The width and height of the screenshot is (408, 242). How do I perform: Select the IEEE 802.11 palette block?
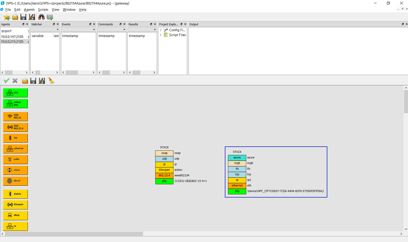(16, 117)
